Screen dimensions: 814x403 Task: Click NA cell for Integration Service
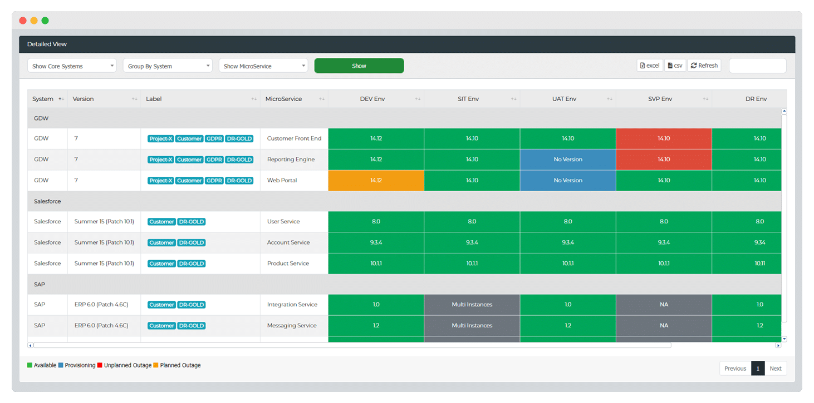(x=664, y=305)
